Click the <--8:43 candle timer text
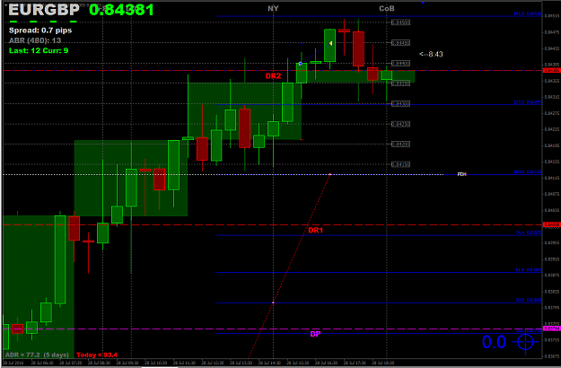The image size is (561, 368). pyautogui.click(x=431, y=54)
